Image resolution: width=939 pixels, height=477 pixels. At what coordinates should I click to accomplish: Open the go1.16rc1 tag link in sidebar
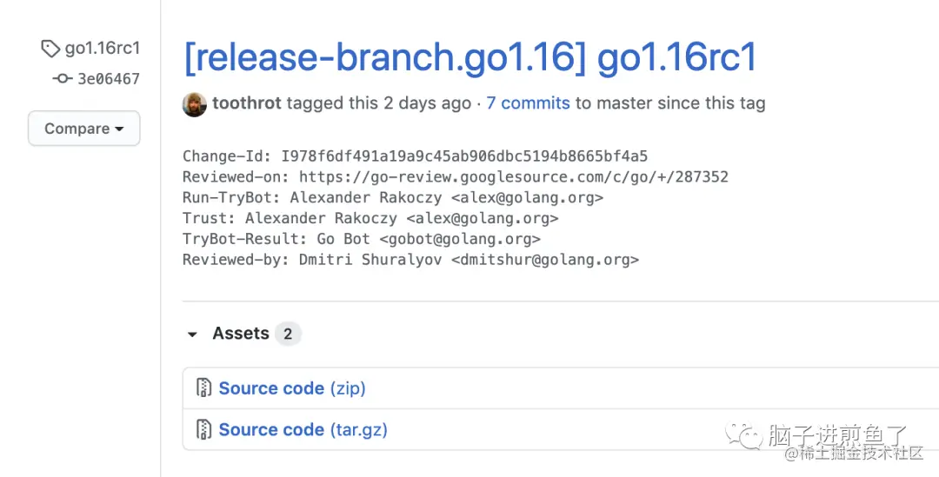tap(103, 48)
